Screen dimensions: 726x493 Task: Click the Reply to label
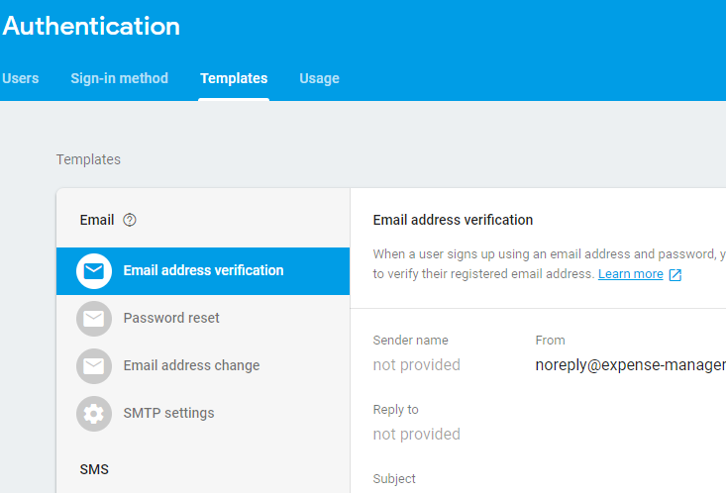(395, 410)
